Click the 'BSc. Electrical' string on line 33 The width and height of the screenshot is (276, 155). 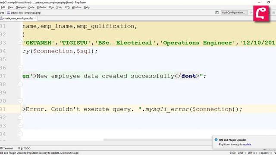125,43
